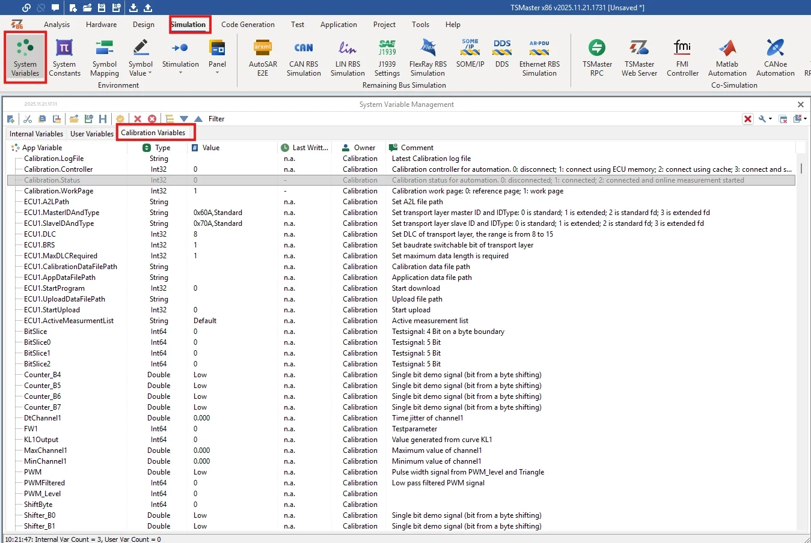Open LIN RBS Simulation

point(347,58)
